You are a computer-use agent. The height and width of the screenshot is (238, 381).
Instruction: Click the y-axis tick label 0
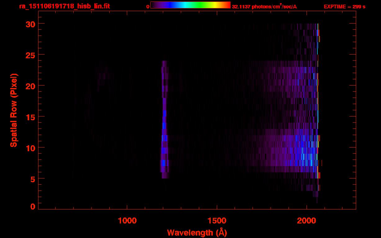click(x=33, y=207)
